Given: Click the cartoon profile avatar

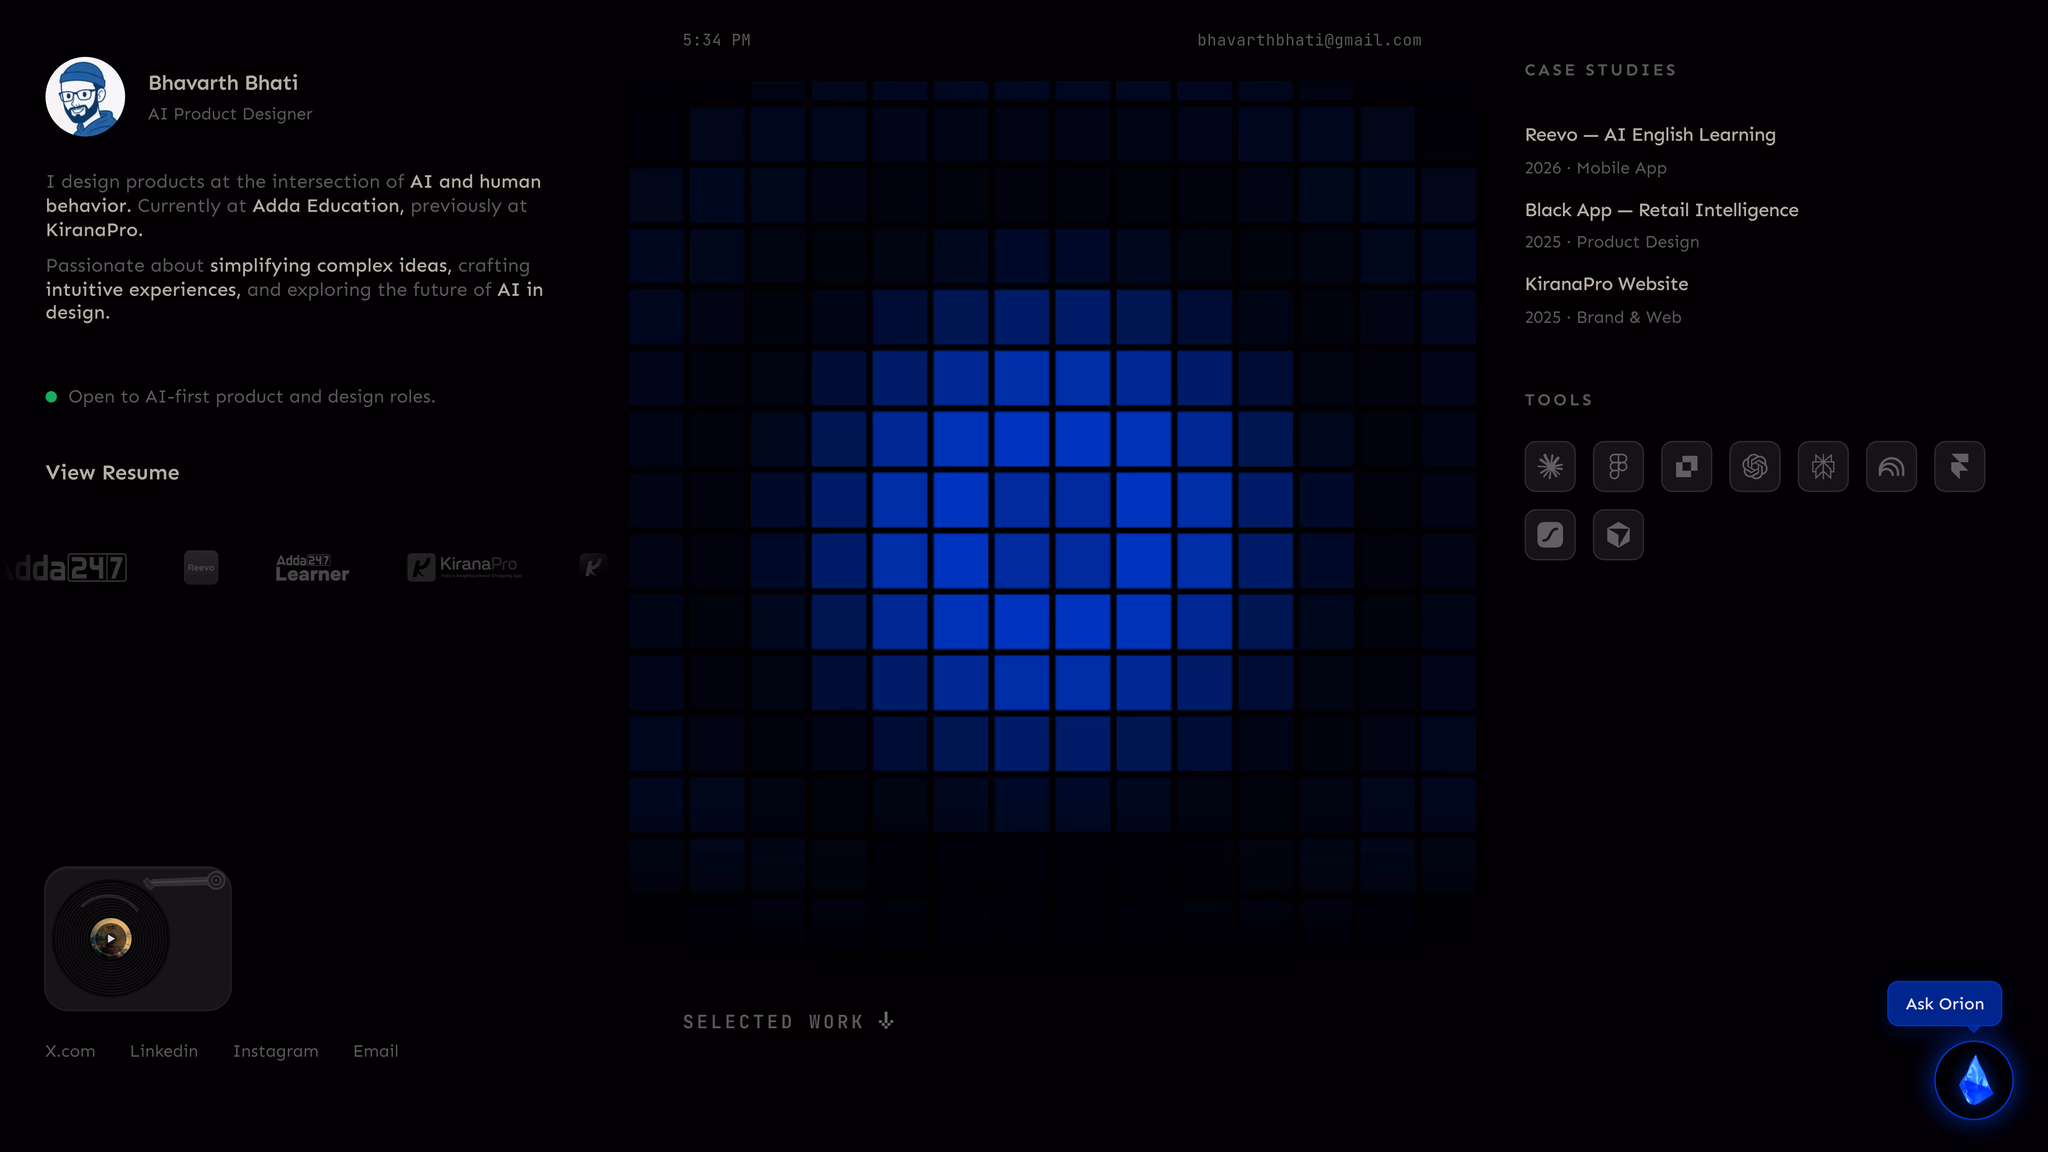Looking at the screenshot, I should 85,97.
